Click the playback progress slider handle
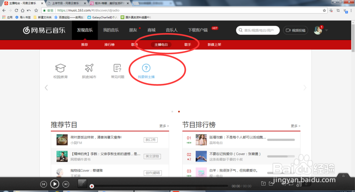Viewport: 355px width, 192px height. 92,186
